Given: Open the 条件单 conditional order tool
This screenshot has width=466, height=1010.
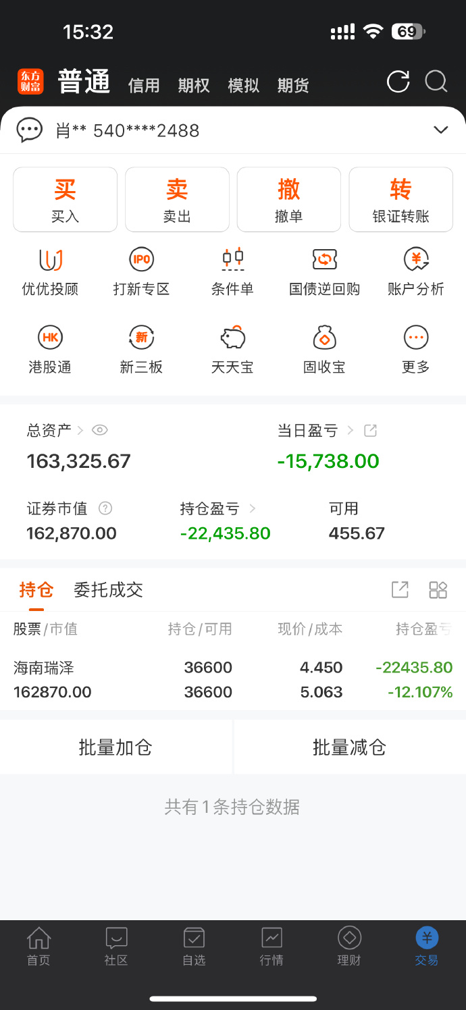Looking at the screenshot, I should (232, 270).
